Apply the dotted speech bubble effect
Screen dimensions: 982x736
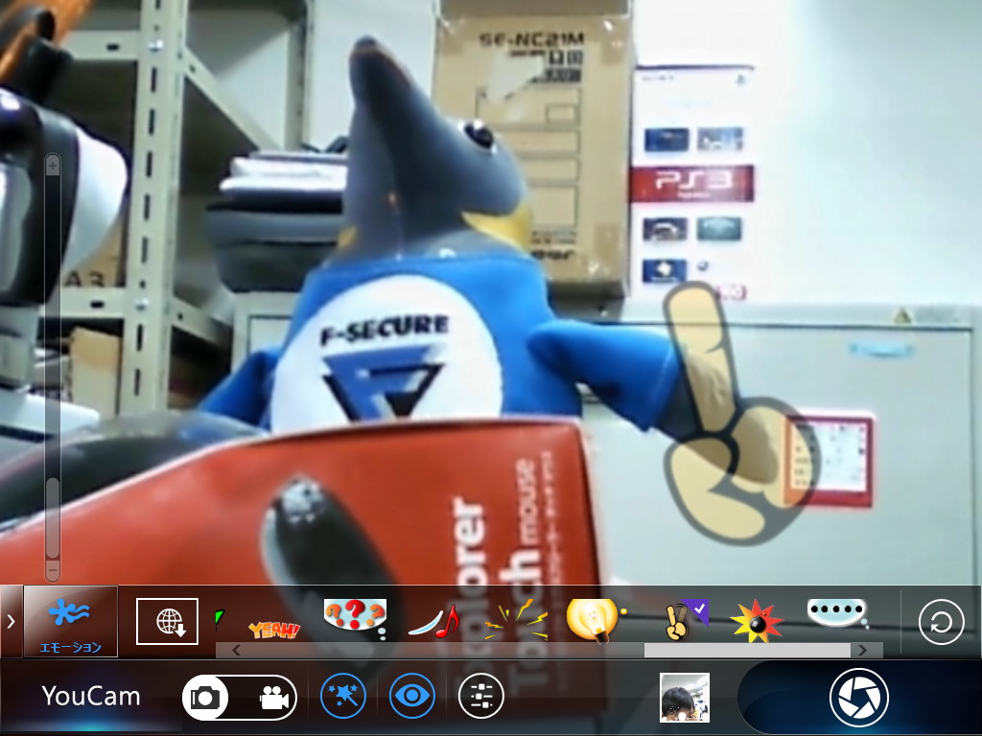pos(837,612)
